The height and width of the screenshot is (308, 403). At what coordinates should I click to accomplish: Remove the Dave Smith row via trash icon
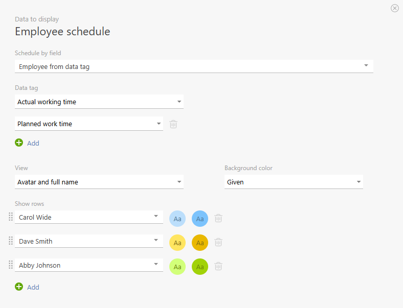pos(218,242)
